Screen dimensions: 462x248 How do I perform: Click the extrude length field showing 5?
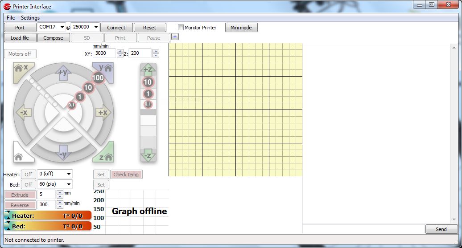46,194
